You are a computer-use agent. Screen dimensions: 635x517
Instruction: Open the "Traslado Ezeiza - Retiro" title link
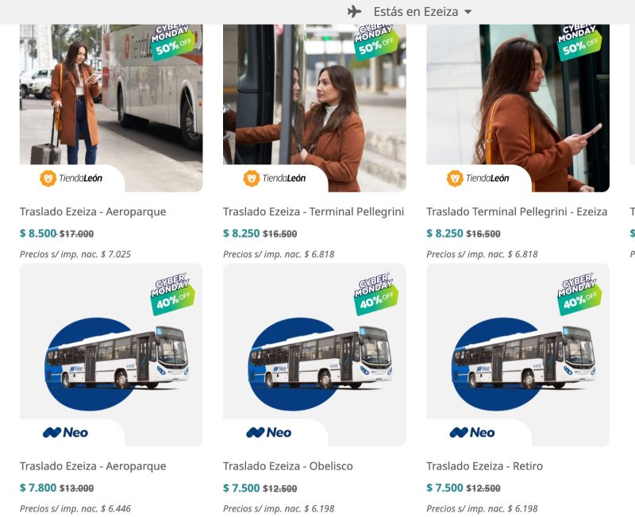click(485, 466)
